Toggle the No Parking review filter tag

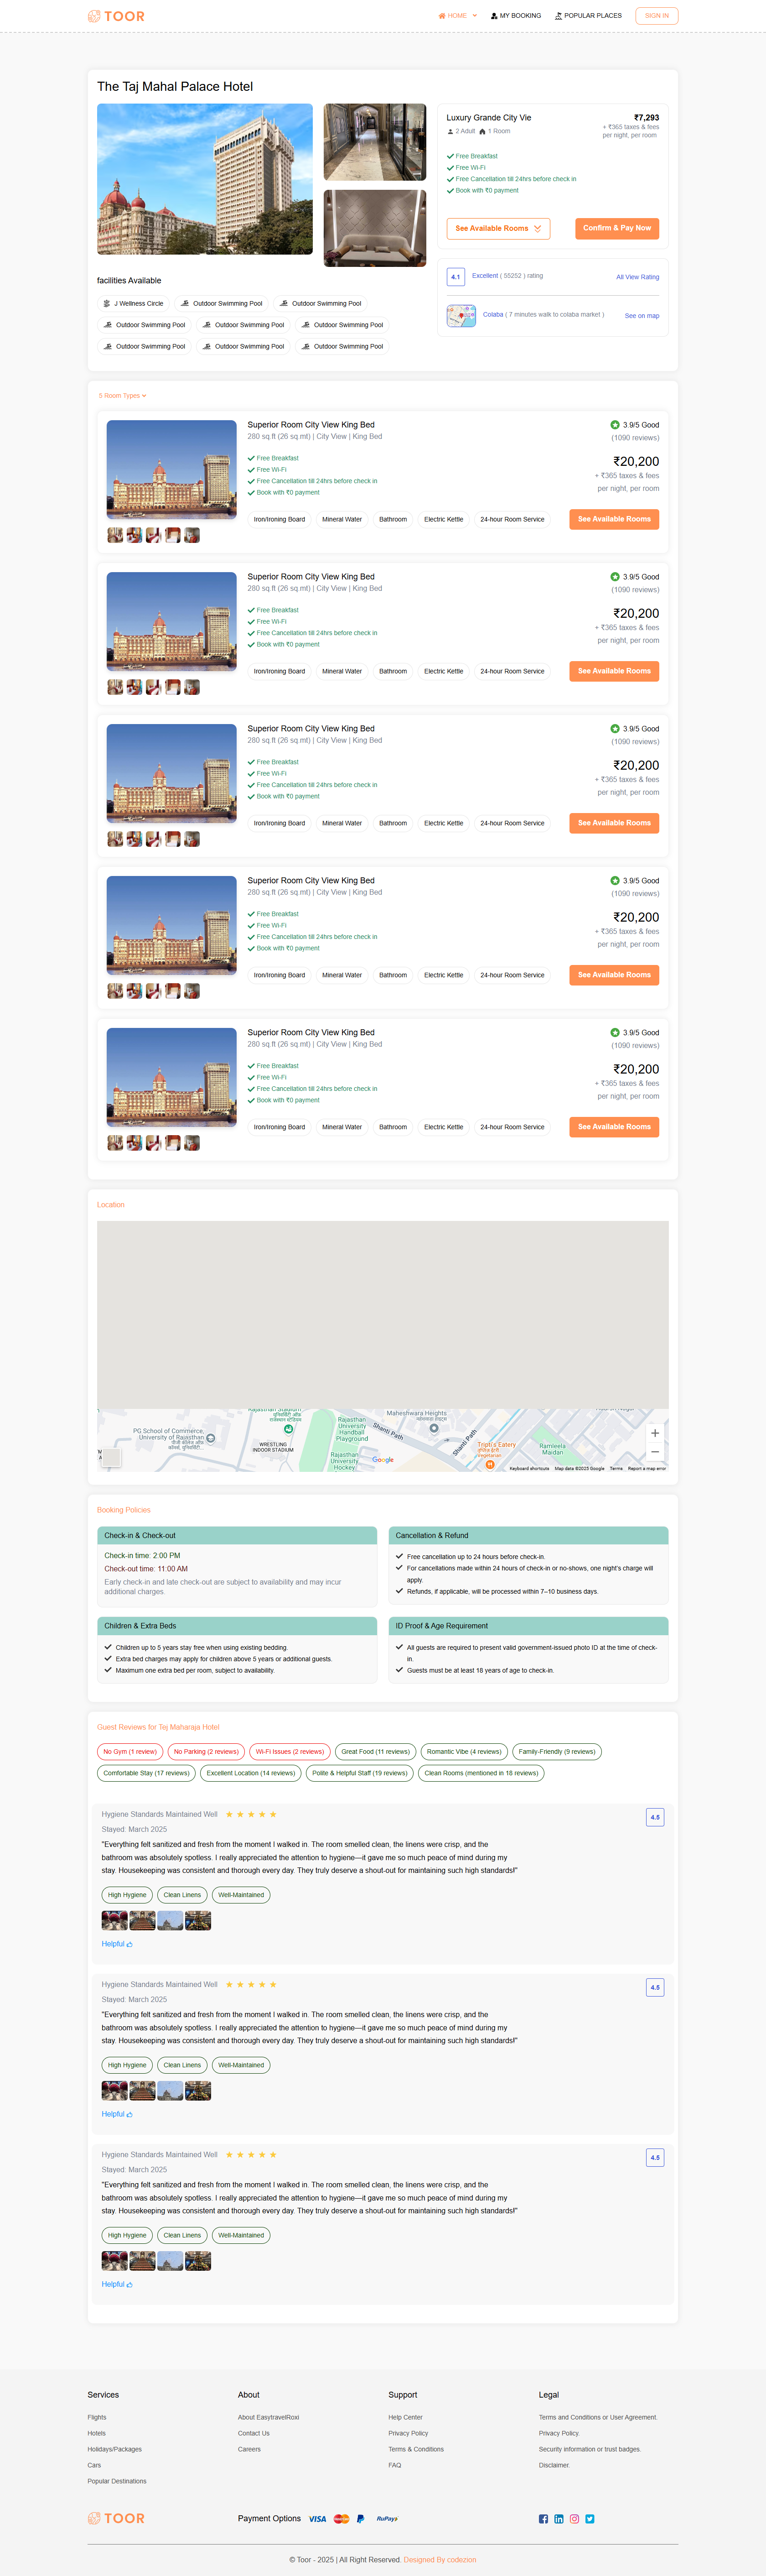pos(206,1752)
